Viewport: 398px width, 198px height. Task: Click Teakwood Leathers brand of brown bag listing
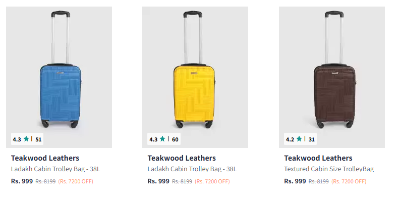(x=318, y=158)
